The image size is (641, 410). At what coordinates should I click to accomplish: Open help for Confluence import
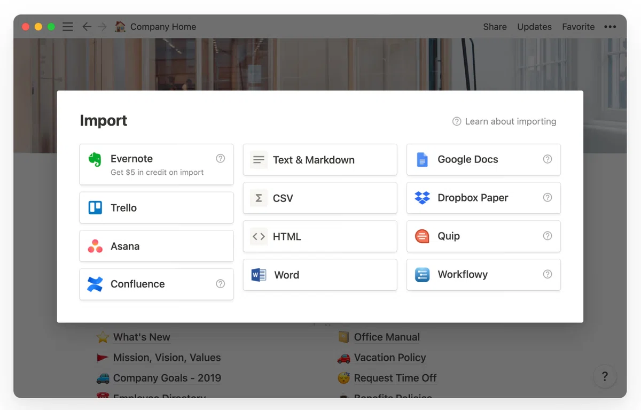220,284
